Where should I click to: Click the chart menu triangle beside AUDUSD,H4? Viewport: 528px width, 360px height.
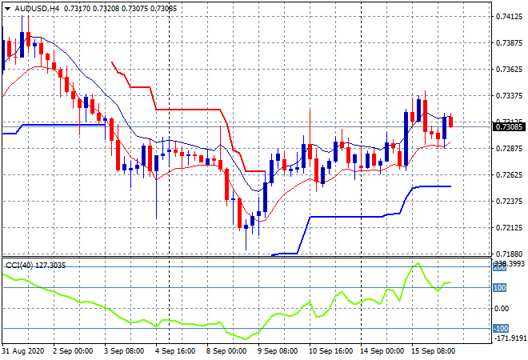pos(8,9)
